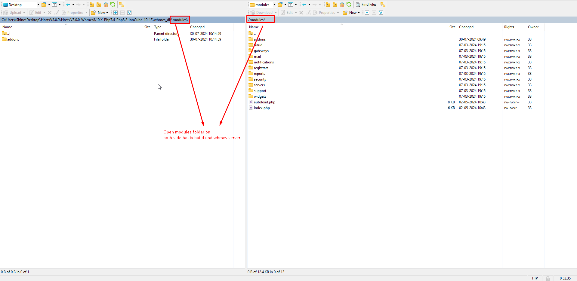This screenshot has width=577, height=281.
Task: Click the FTP lock status icon
Action: pyautogui.click(x=548, y=278)
